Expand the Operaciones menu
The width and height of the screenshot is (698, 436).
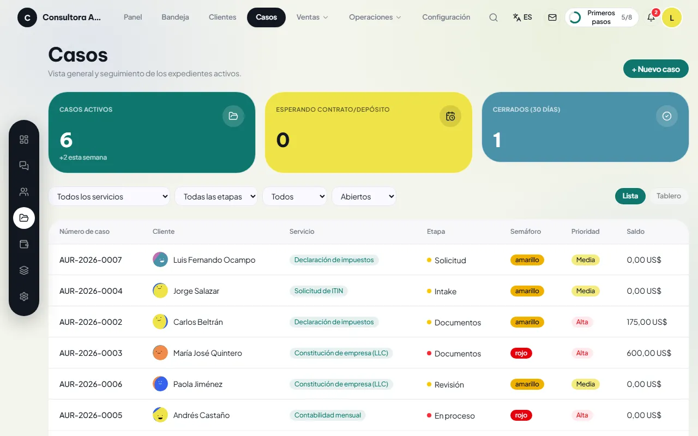[x=375, y=17]
